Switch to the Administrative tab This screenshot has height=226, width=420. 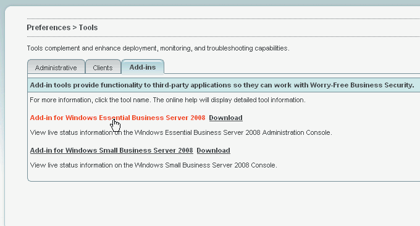56,67
